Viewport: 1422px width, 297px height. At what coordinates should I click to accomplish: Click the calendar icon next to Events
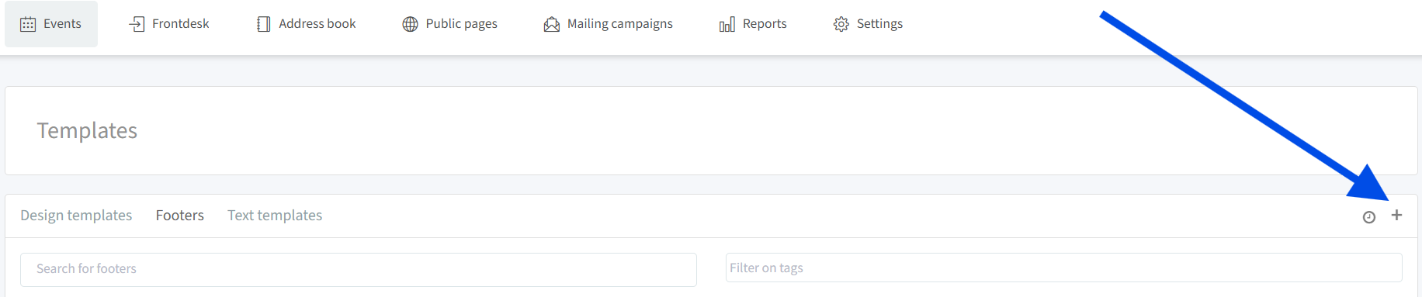pyautogui.click(x=28, y=24)
